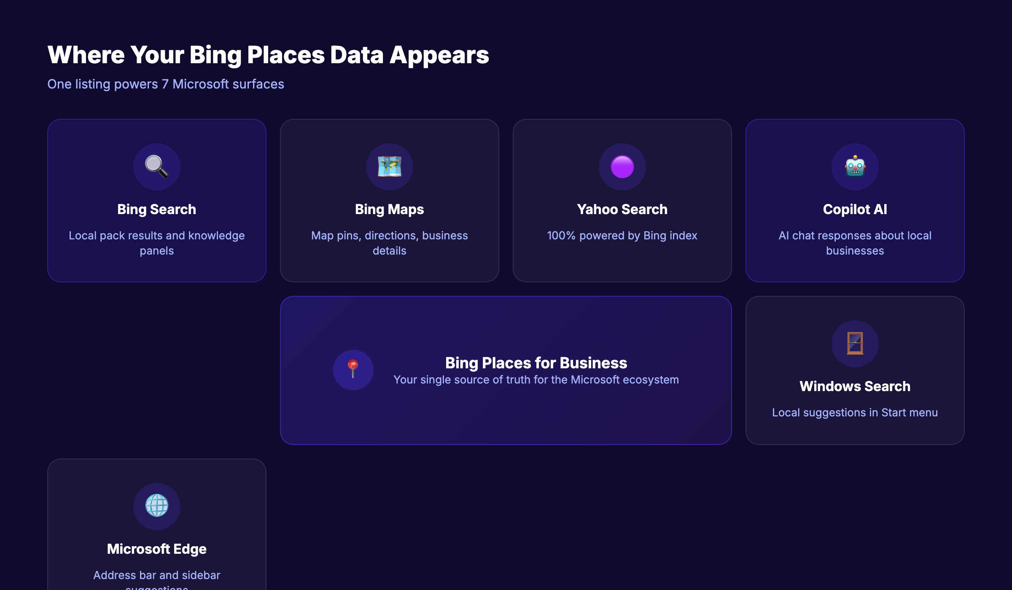Click the magnifying glass icon on Bing Search card
The width and height of the screenshot is (1012, 590).
(x=156, y=167)
